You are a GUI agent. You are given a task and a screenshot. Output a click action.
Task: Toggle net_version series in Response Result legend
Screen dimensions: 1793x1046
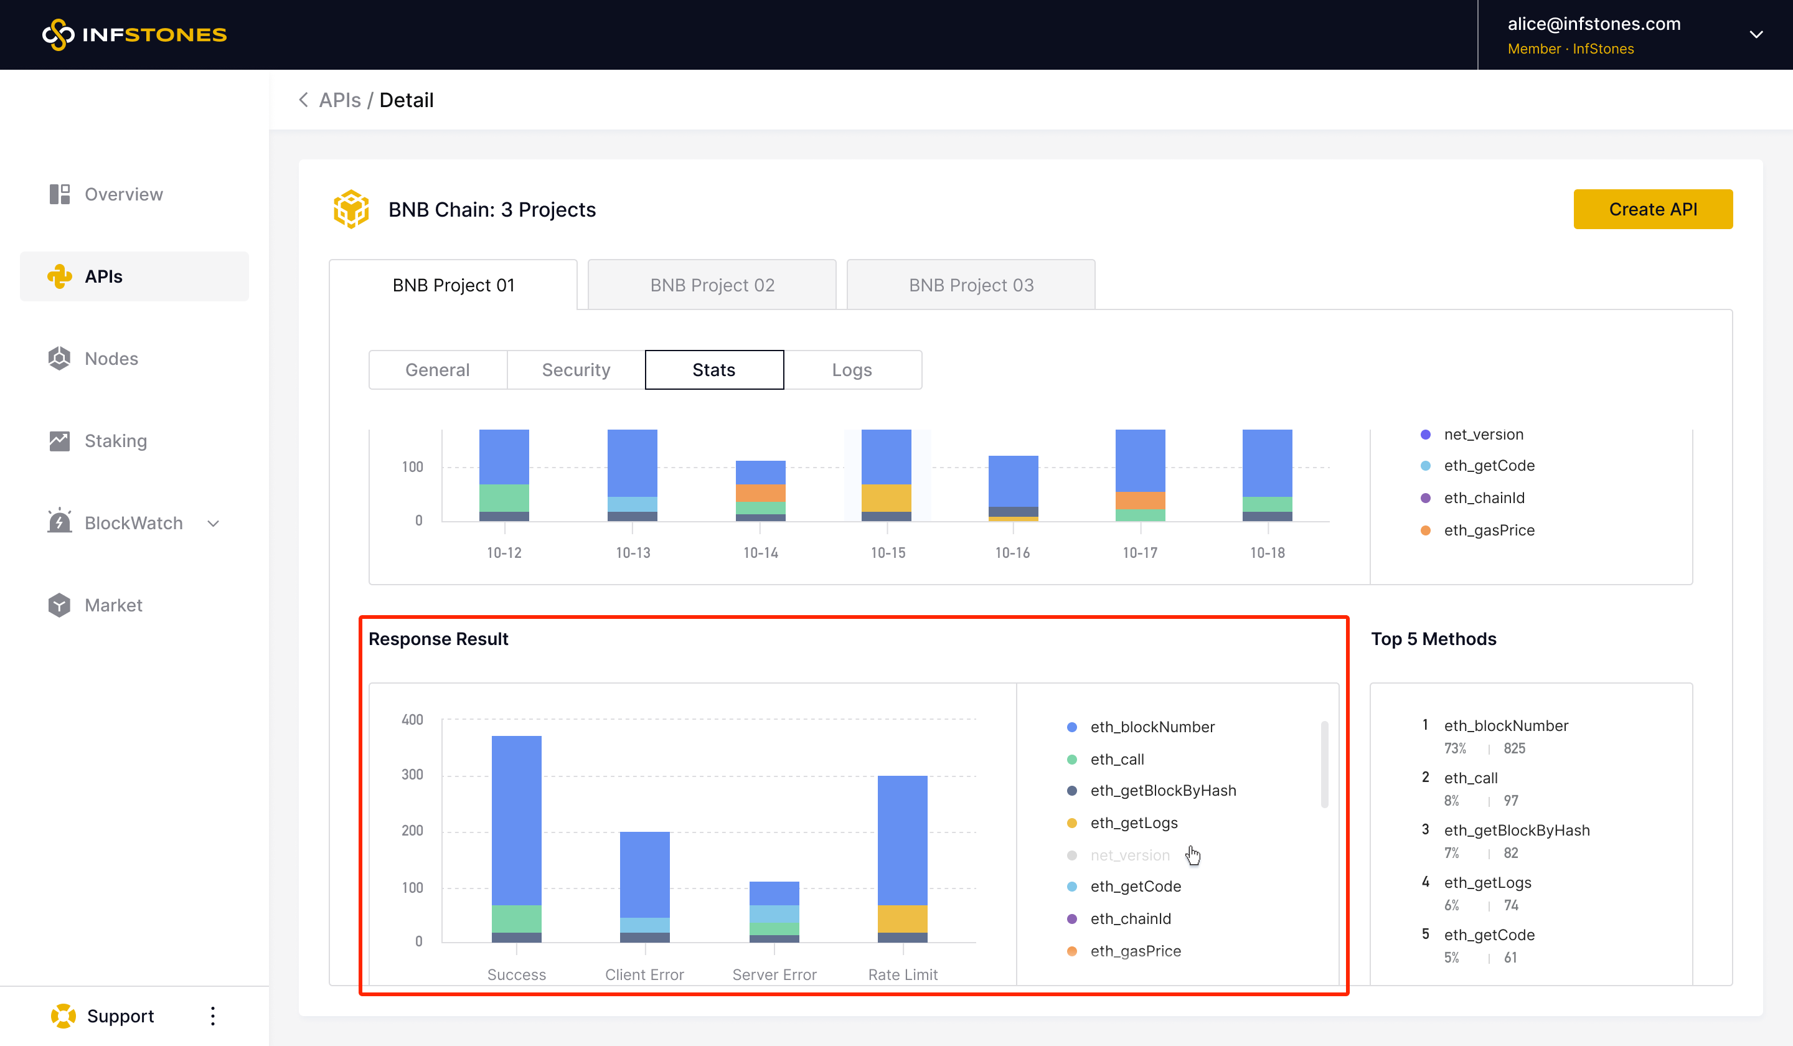[x=1129, y=855]
